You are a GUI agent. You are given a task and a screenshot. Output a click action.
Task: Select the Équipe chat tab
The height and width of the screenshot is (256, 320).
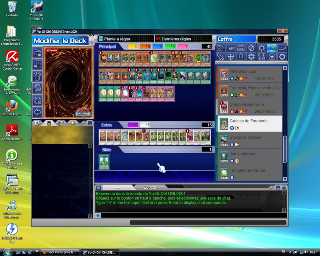(150, 187)
